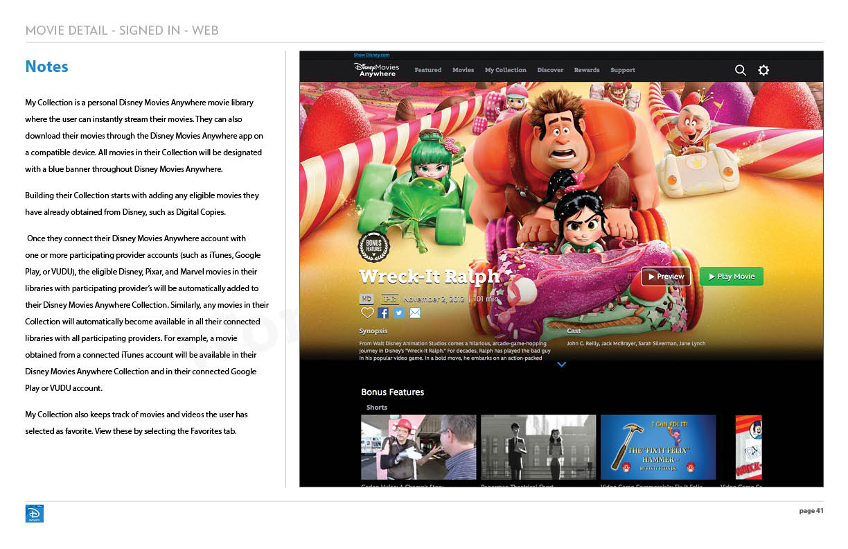Open the Rewards nav item

coord(587,70)
